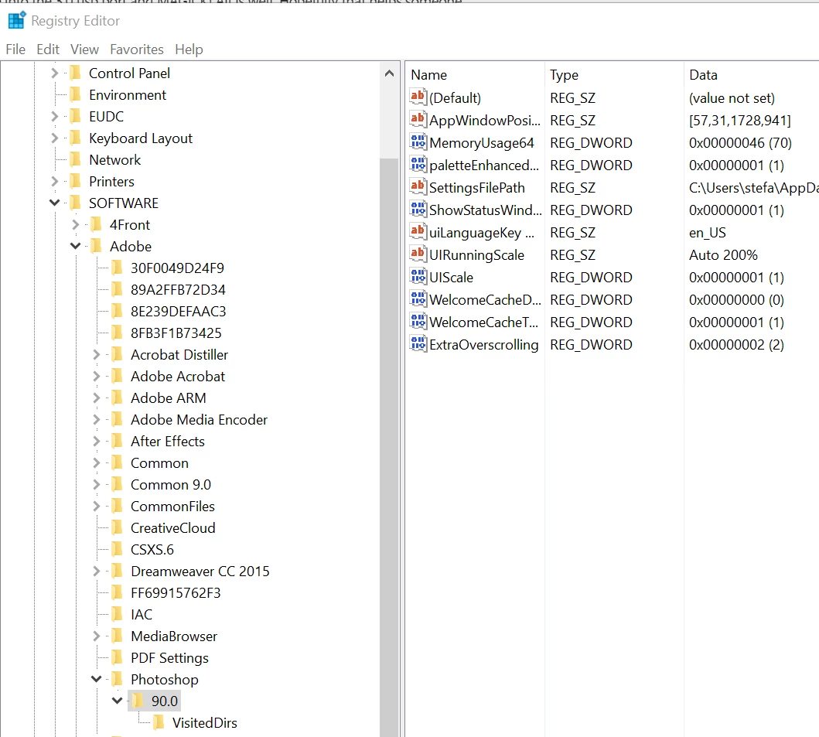The image size is (819, 737).
Task: Expand the 4Front key
Action: (76, 224)
